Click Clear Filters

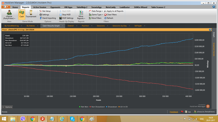110,15
